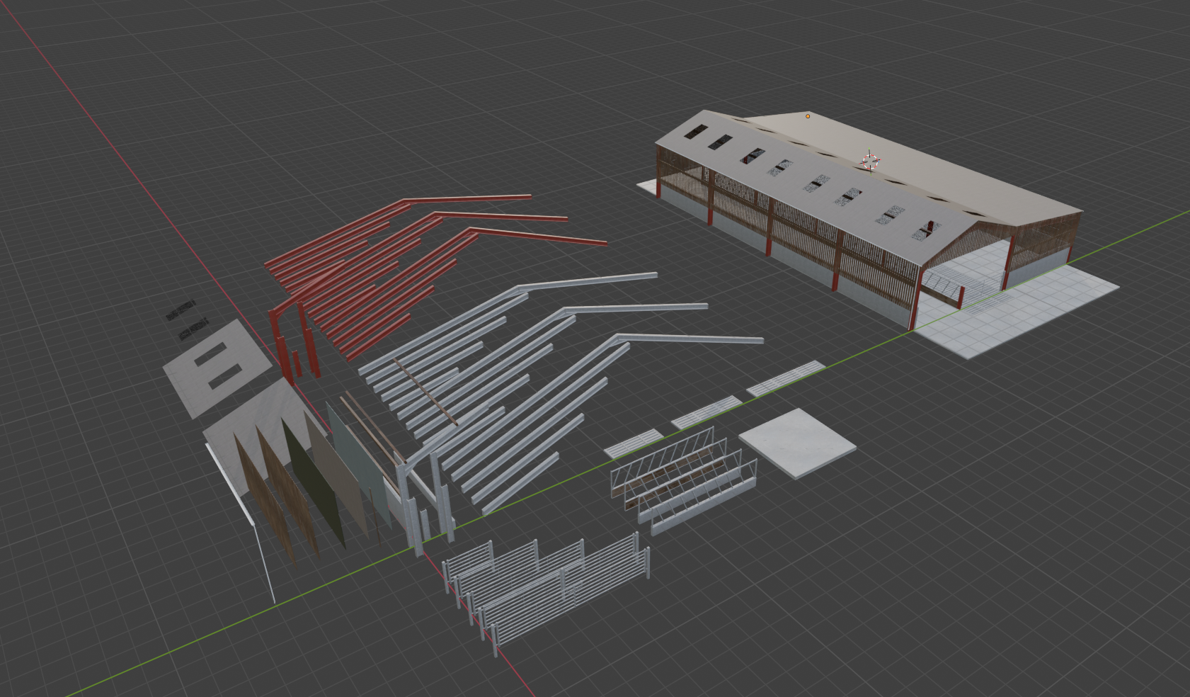Select the group of red upright steel columns
This screenshot has width=1190, height=697.
(x=293, y=344)
